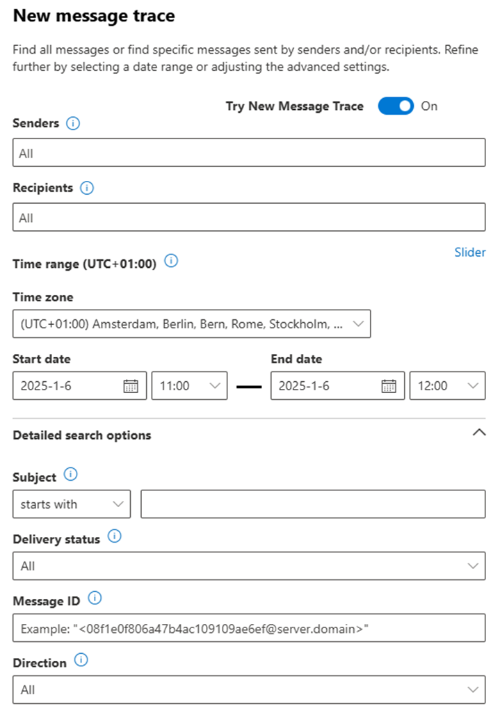Click the info icon next to Subject
This screenshot has width=500, height=713.
tap(70, 474)
